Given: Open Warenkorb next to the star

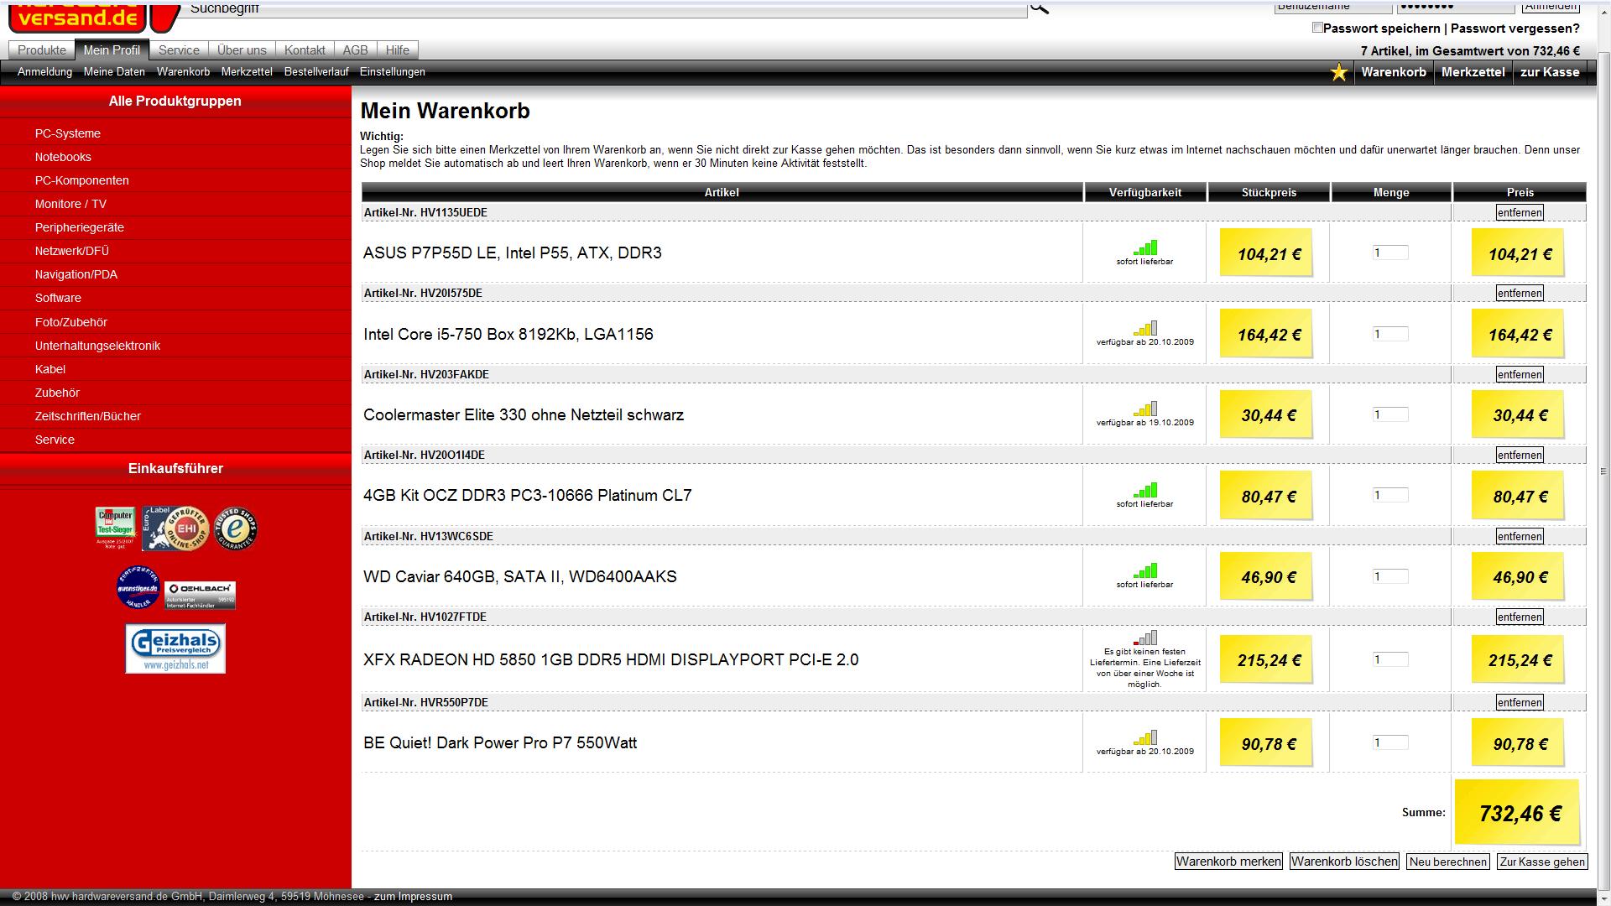Looking at the screenshot, I should tap(1394, 72).
